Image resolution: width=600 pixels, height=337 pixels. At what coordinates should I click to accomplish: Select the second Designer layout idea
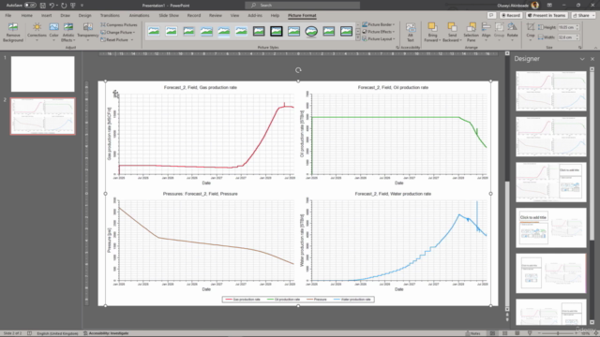pyautogui.click(x=551, y=137)
